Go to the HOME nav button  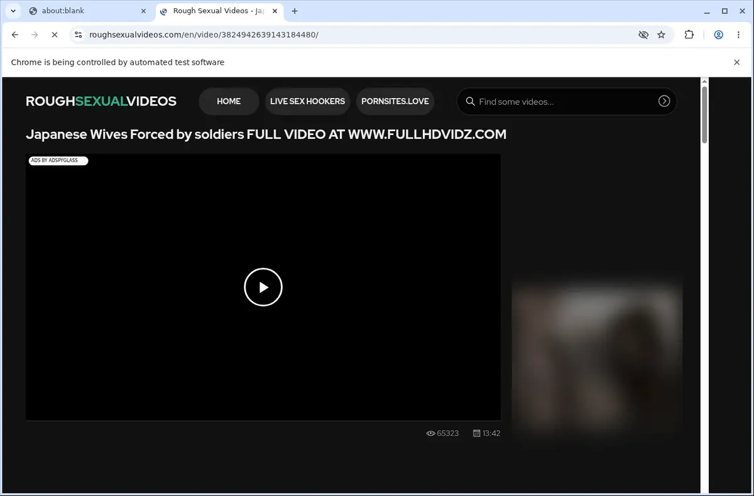coord(229,101)
